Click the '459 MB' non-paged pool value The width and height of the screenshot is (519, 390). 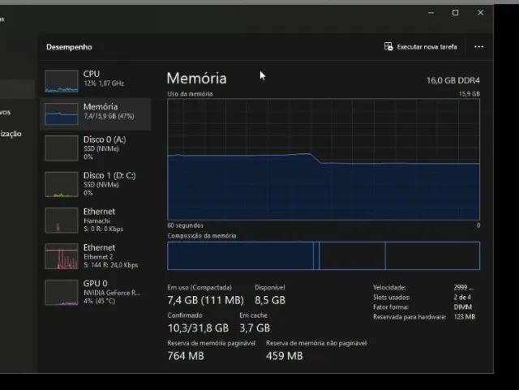pyautogui.click(x=285, y=356)
